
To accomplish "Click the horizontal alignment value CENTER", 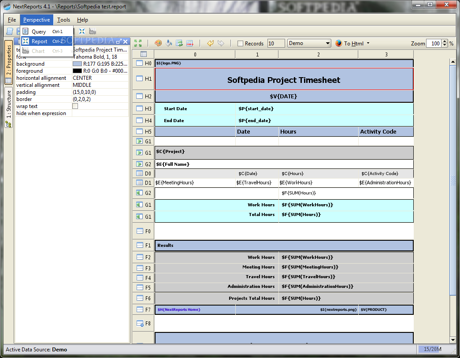I will 100,78.
